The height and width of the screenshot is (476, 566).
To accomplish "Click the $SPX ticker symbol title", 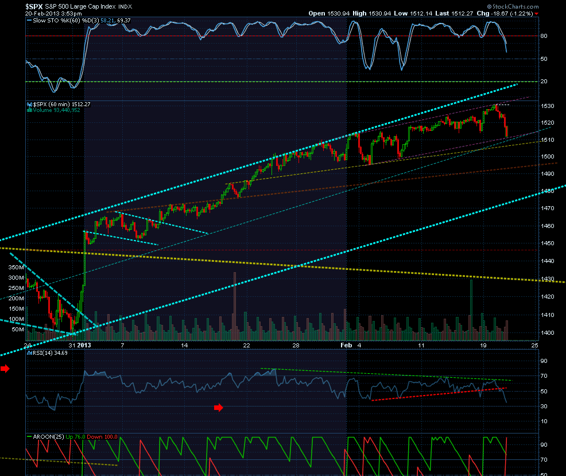I will pos(34,6).
